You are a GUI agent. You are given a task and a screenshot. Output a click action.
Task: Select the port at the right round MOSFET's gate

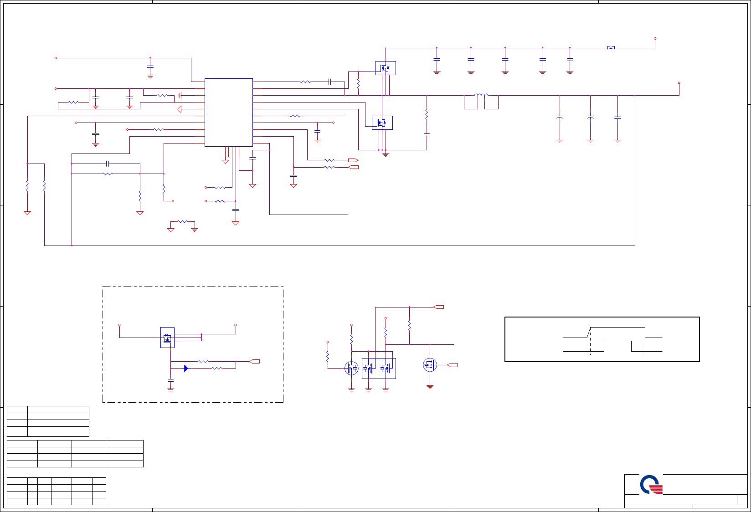[x=452, y=365]
